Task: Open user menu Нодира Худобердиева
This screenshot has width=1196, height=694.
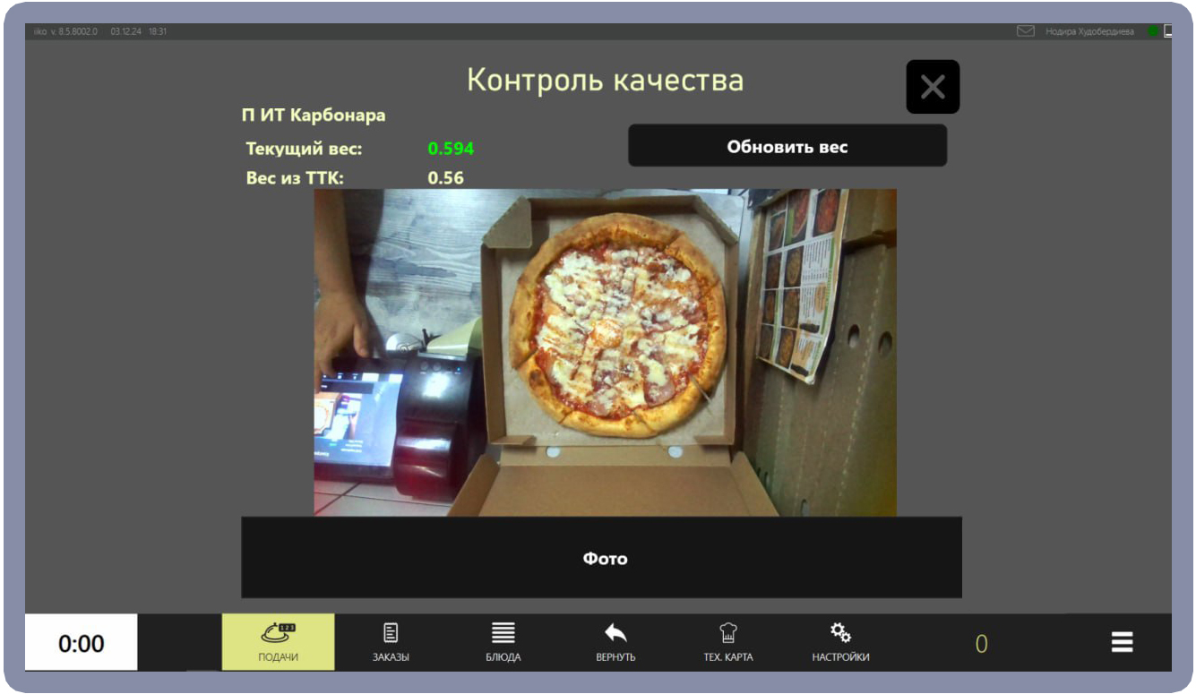Action: [1091, 30]
